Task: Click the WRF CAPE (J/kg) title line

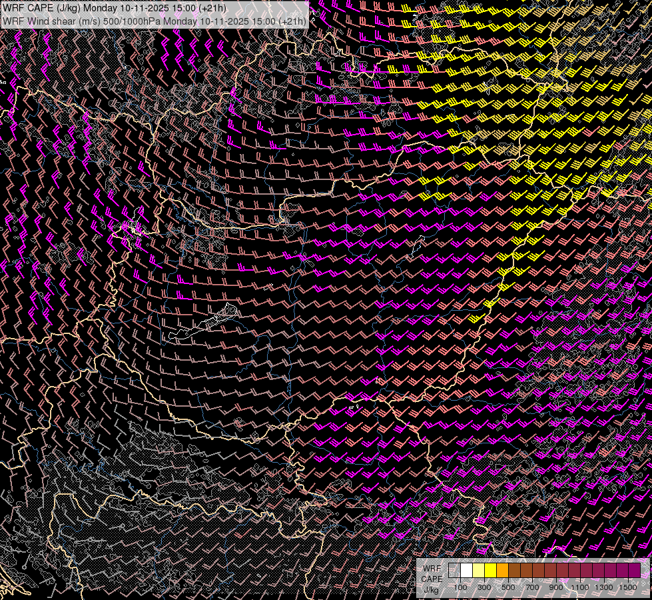Action: 115,8
